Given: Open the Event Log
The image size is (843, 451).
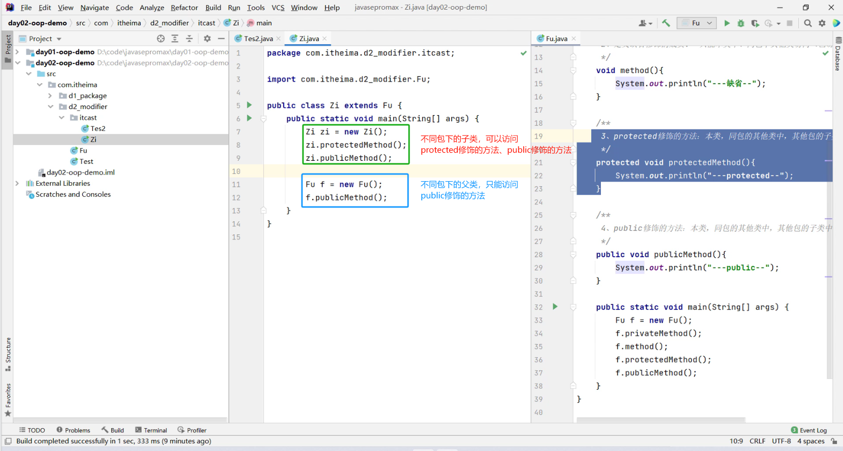Looking at the screenshot, I should 809,430.
